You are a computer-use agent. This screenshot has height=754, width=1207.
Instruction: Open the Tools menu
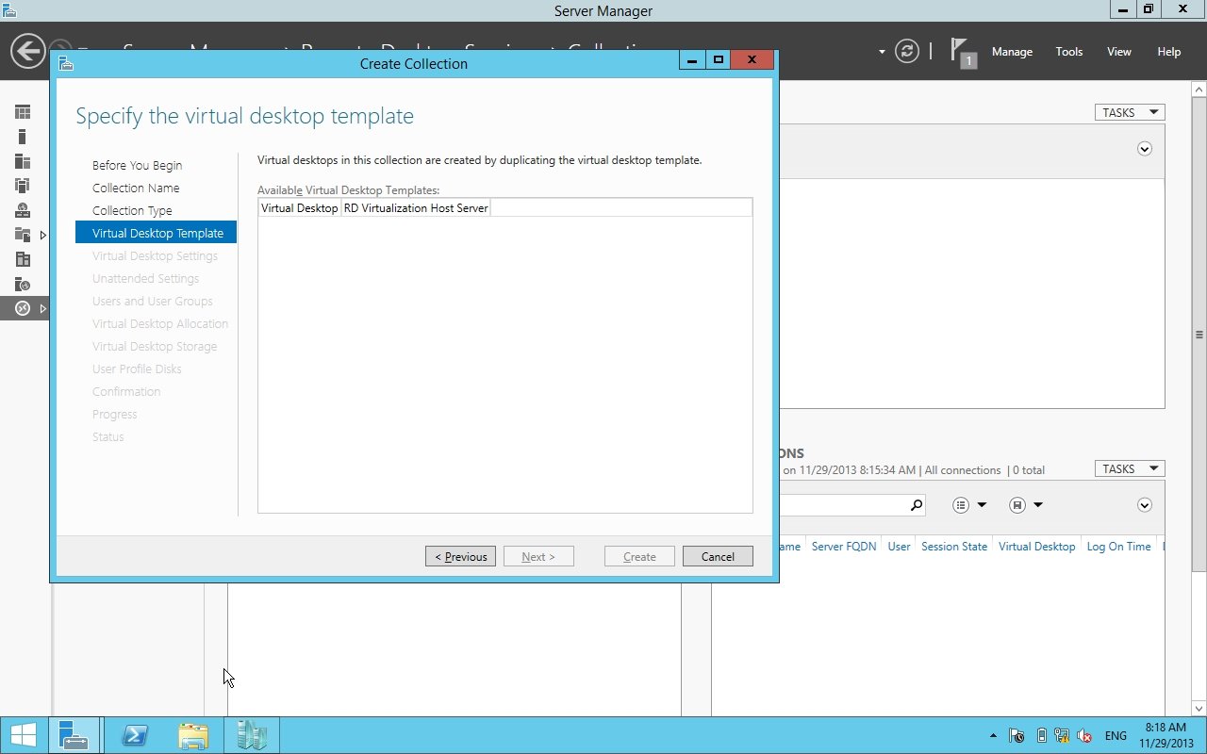coord(1069,52)
